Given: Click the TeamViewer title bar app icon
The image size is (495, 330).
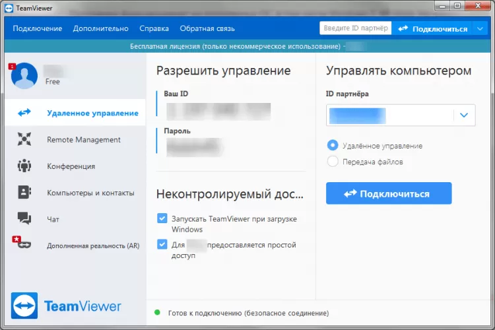Looking at the screenshot, I should click(9, 8).
